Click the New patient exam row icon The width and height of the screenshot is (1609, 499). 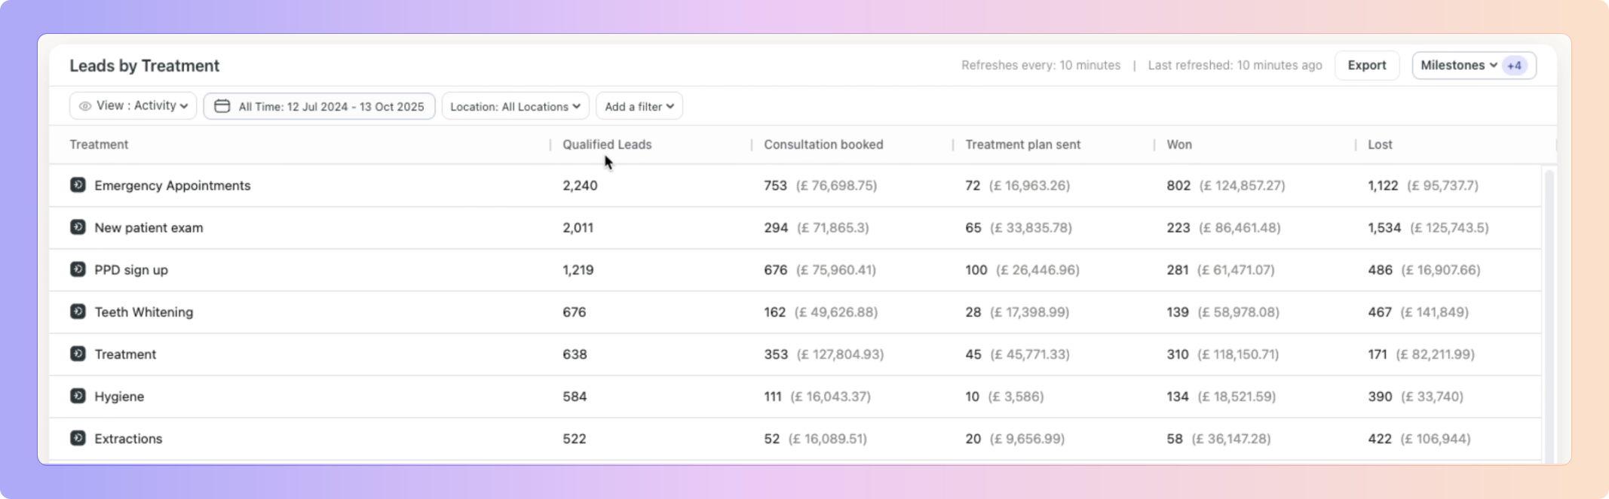click(78, 227)
